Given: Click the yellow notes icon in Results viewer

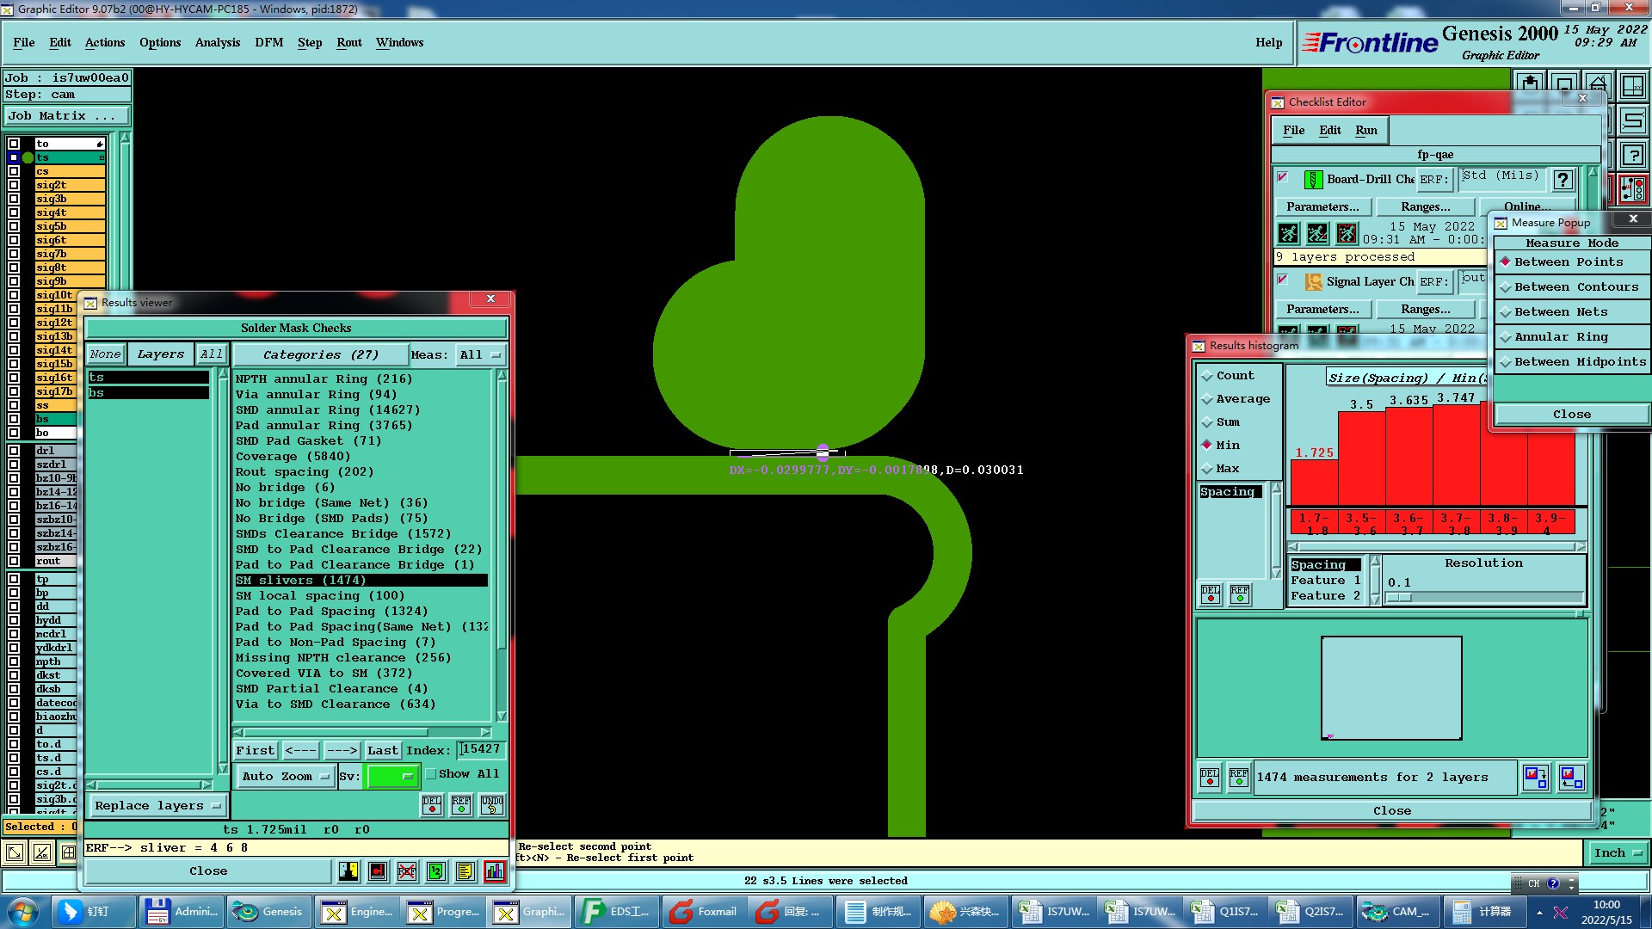Looking at the screenshot, I should click(x=465, y=871).
